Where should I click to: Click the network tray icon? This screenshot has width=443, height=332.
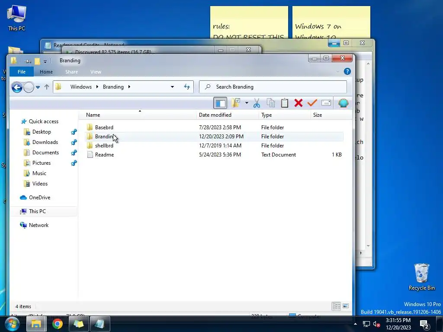[366, 324]
